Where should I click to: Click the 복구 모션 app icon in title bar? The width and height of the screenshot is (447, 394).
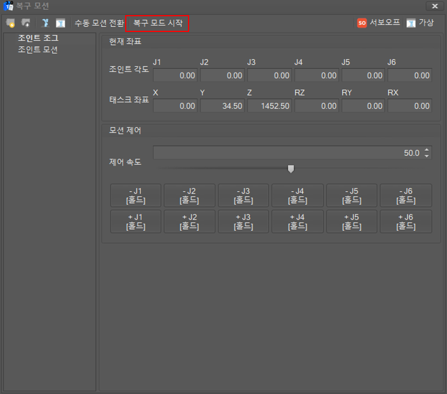(x=8, y=6)
